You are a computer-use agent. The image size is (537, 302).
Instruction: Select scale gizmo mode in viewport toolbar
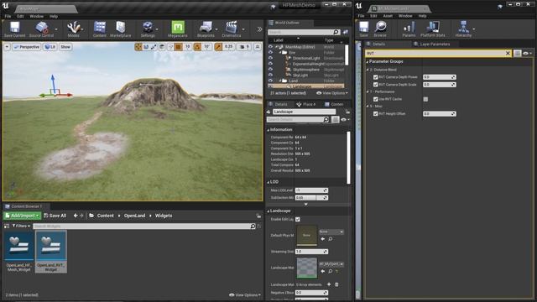[154, 47]
